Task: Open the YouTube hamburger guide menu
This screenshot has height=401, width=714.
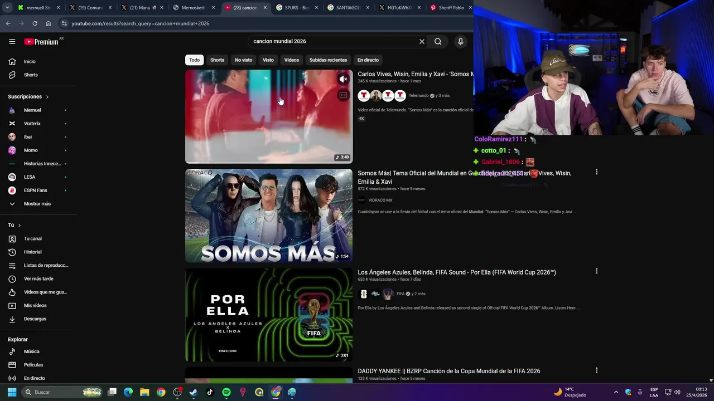Action: coord(12,41)
